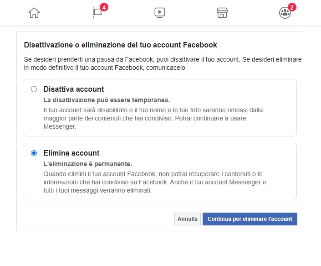Click the intro text 'Se desideri prenderti una pausa'
Screen dimensions: 321x266
(163, 63)
